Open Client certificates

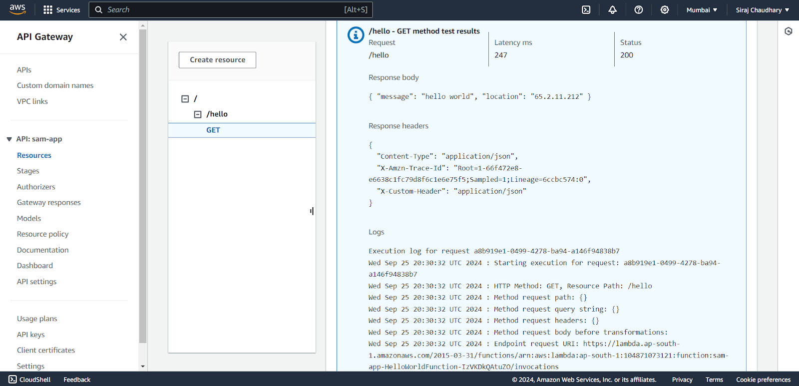46,350
